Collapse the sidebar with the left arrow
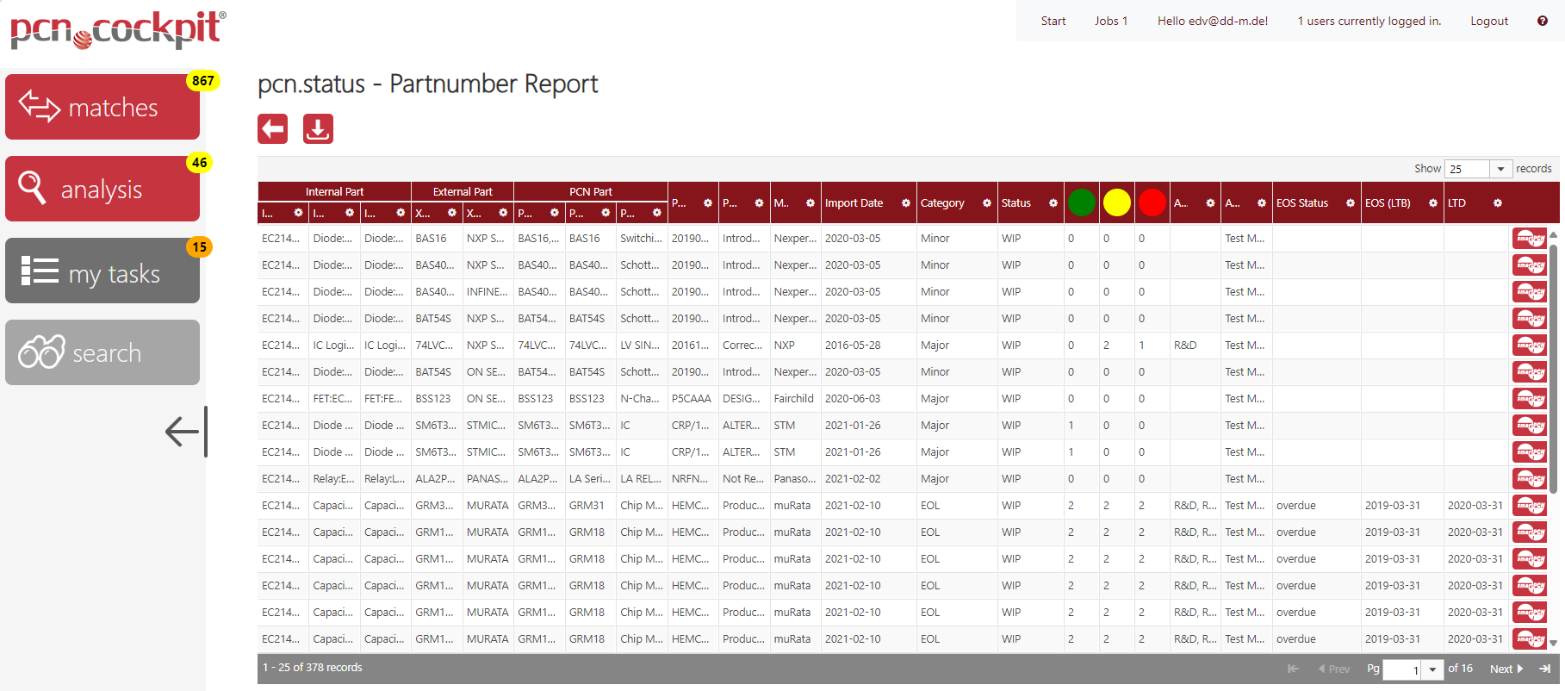The width and height of the screenshot is (1565, 691). coord(183,431)
